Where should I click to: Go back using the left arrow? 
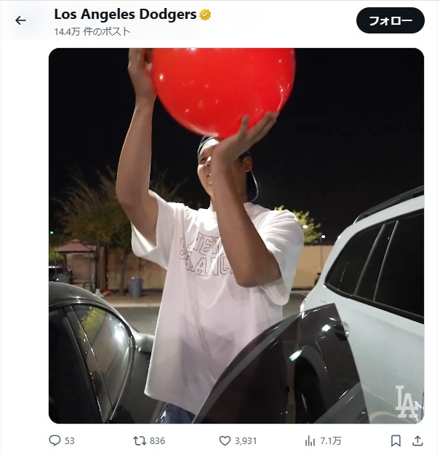click(x=20, y=20)
